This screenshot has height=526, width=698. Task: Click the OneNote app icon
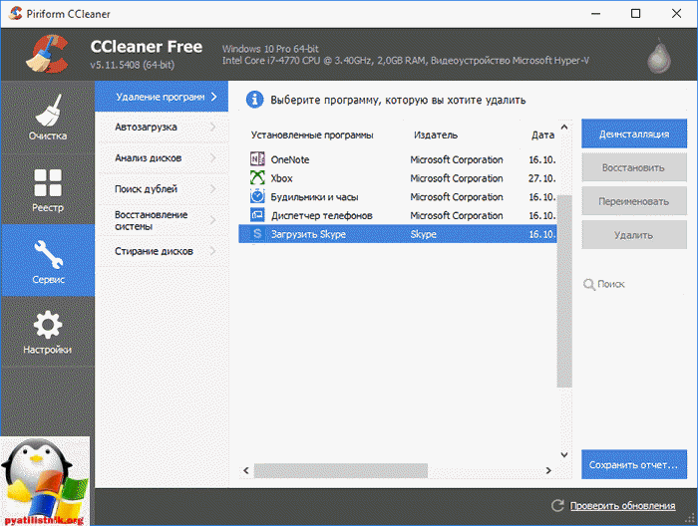[257, 159]
